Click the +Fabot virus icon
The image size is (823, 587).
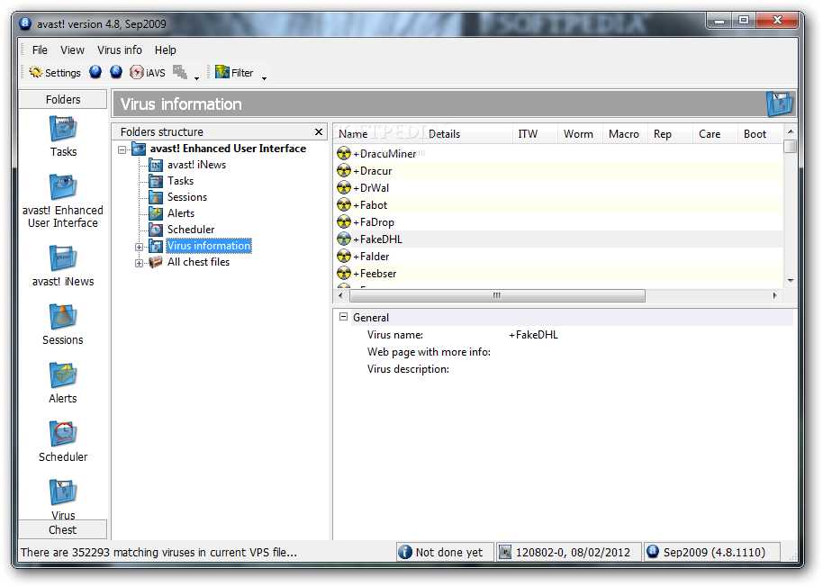[344, 204]
